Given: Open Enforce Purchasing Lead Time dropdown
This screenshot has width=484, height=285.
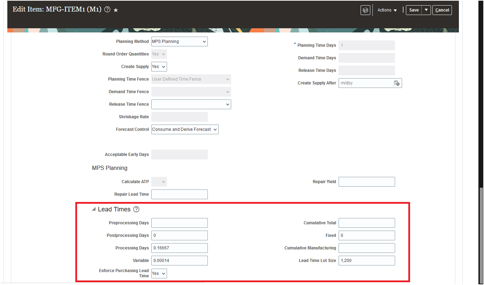Looking at the screenshot, I should pos(159,273).
